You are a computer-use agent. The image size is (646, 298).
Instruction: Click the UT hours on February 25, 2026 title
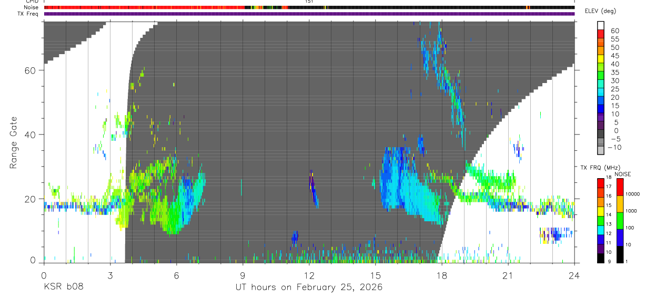[x=309, y=287]
